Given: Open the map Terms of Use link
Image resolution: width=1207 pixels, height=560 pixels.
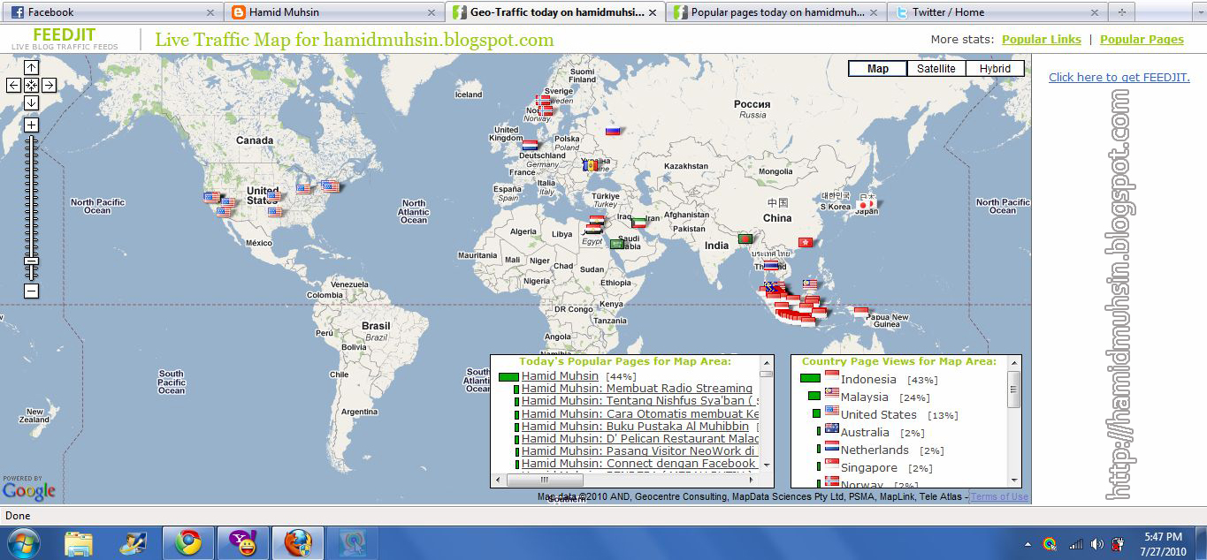Looking at the screenshot, I should [x=999, y=497].
